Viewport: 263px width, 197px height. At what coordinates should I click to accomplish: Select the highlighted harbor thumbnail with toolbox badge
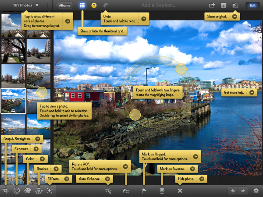pos(14,101)
